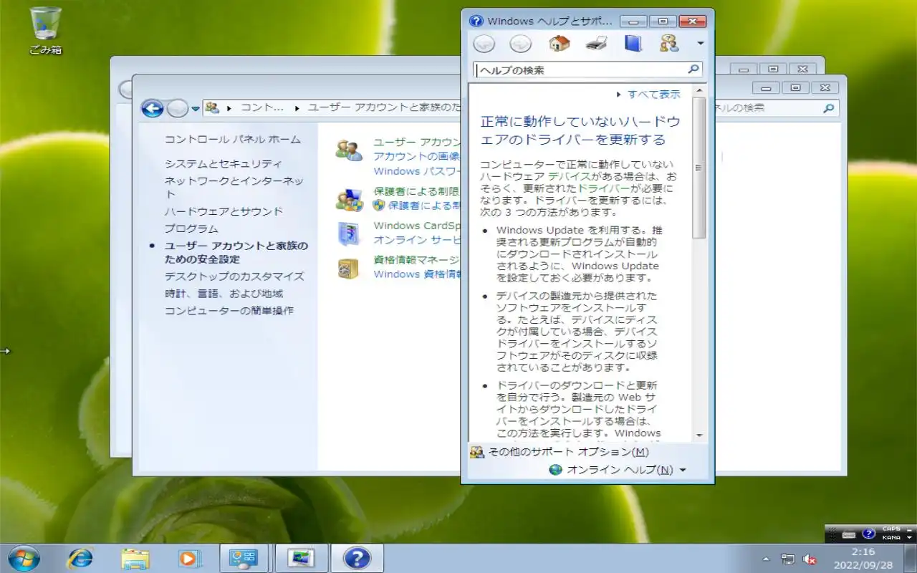The image size is (917, 573).
Task: Click Windows 資格情報 link
Action: point(417,274)
